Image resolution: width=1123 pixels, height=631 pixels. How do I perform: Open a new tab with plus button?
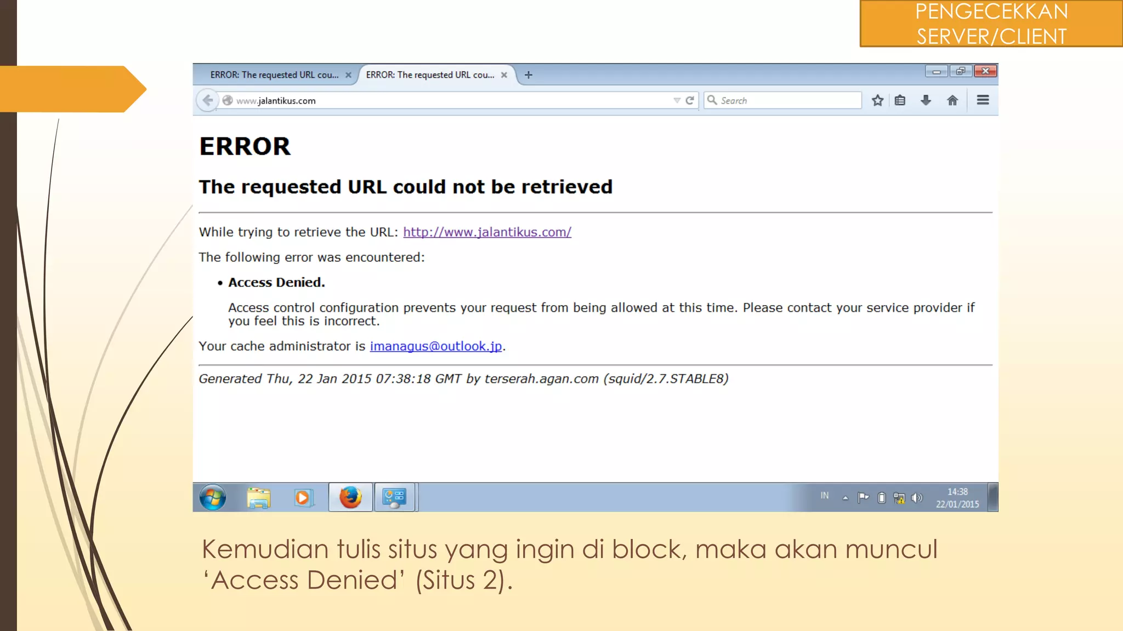coord(528,75)
